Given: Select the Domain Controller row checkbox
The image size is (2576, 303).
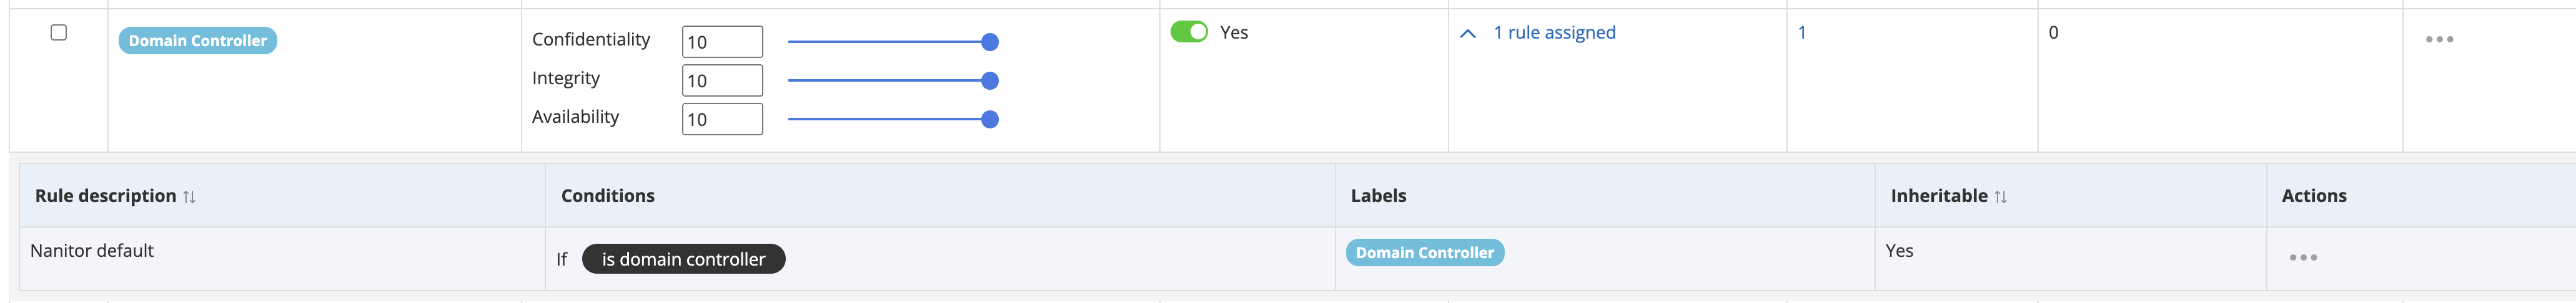Looking at the screenshot, I should (59, 33).
